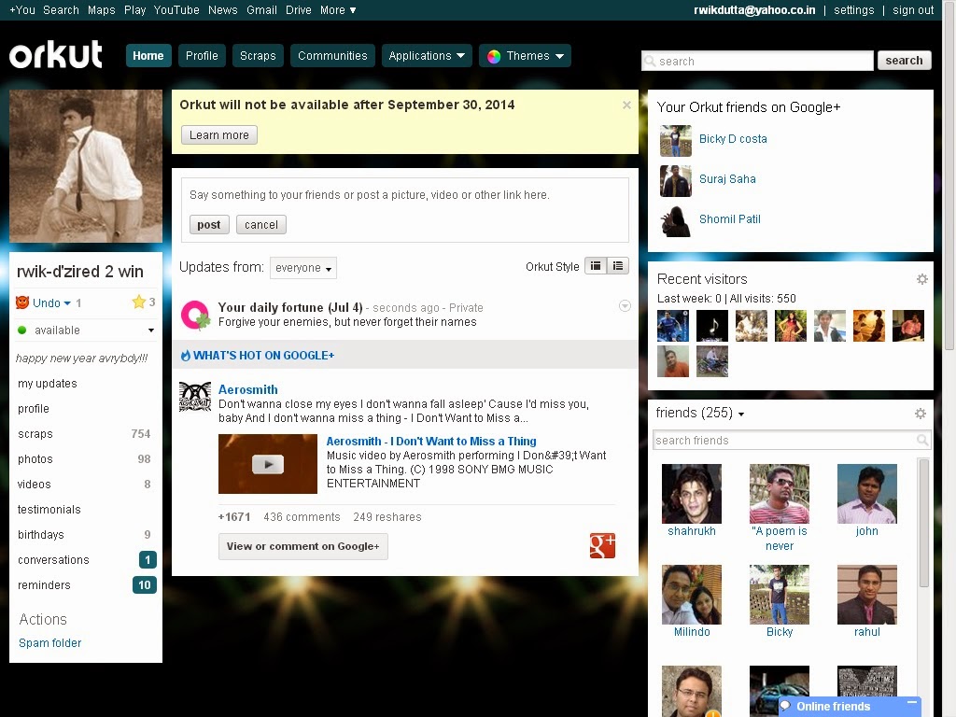
Task: Open the Spam folder link
Action: 50,642
